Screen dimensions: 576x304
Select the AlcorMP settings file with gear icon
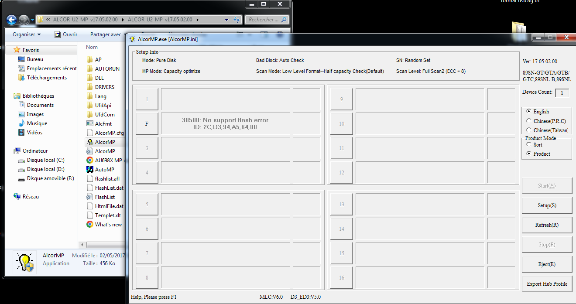pos(105,151)
